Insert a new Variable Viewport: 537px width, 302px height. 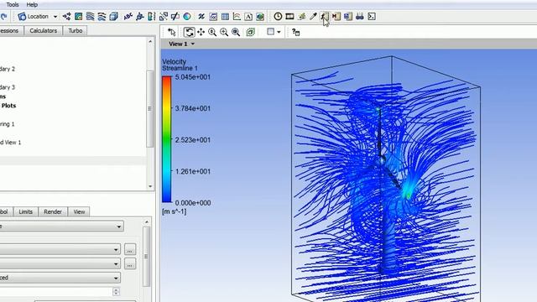tap(201, 17)
